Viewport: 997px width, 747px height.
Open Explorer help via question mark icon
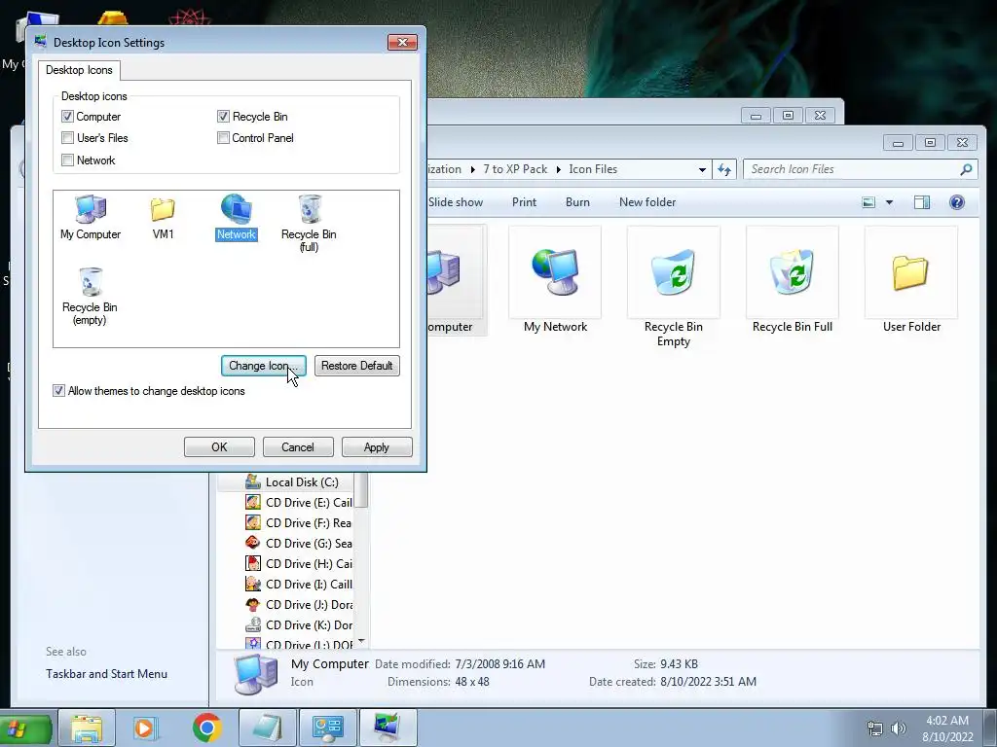click(956, 202)
